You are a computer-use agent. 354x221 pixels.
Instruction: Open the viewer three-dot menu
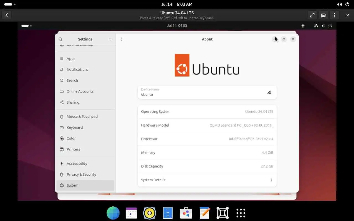click(334, 15)
